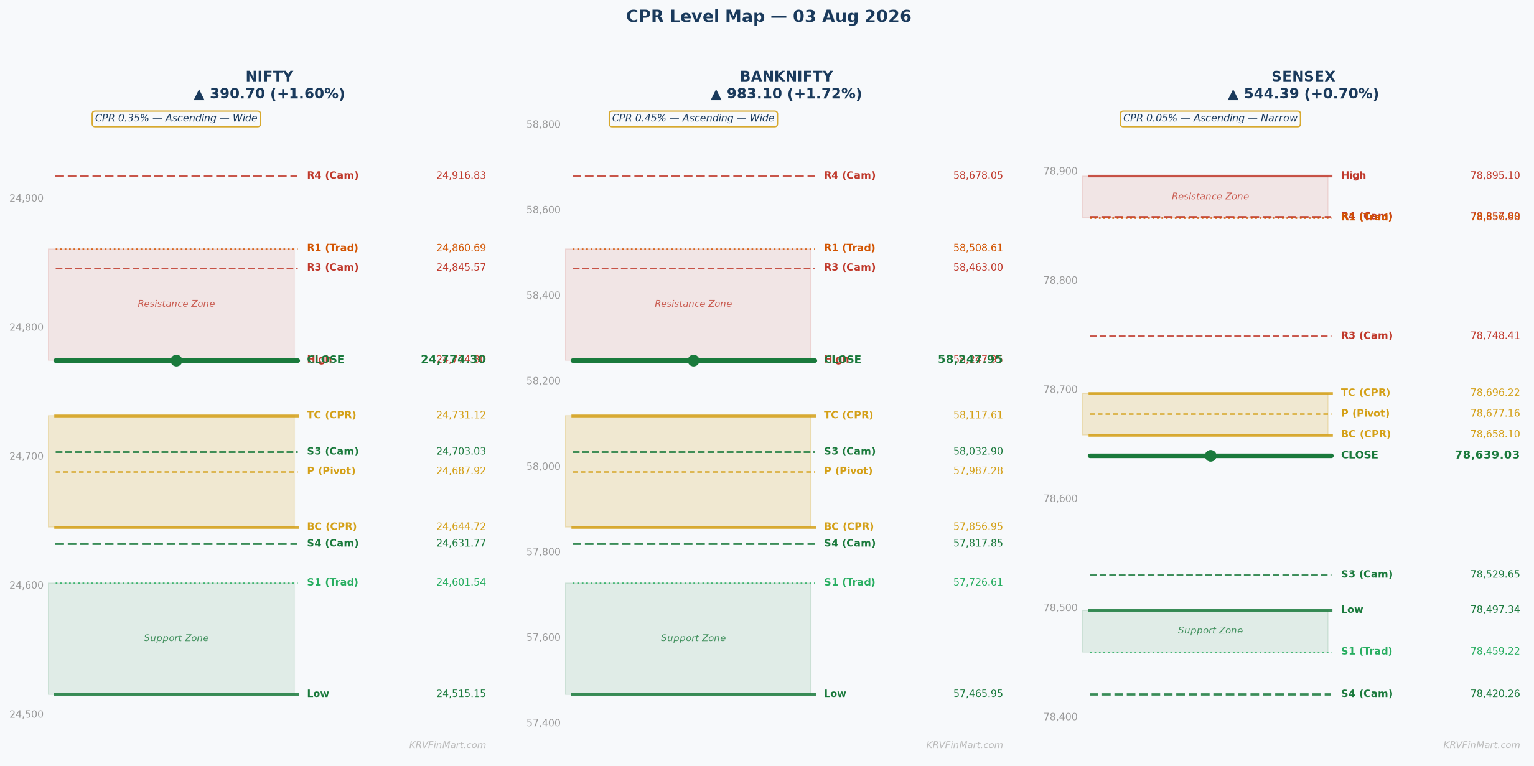1534x766 pixels.
Task: Click the NIFTY close marker dot
Action: (x=176, y=360)
